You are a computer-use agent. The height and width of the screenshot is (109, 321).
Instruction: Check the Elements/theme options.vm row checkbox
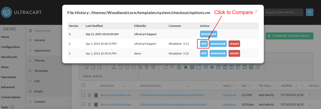[x=83, y=104]
